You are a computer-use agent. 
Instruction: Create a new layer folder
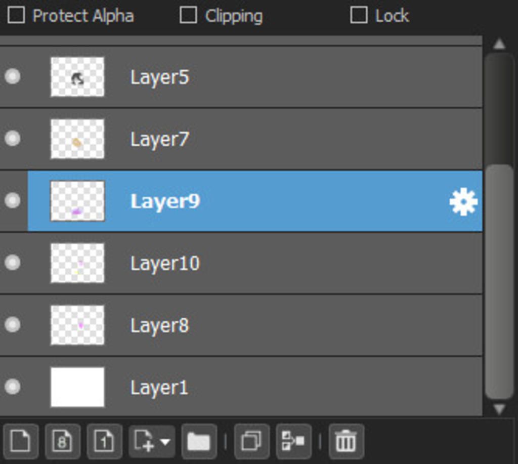(199, 441)
